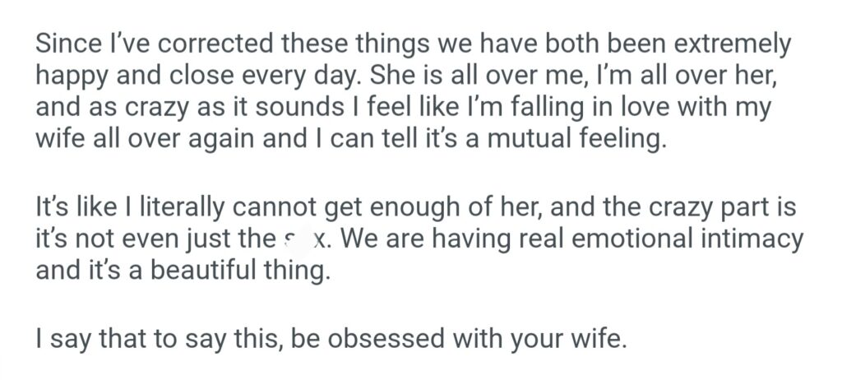842x380 pixels.
Task: Click the word "intimacy"
Action: pyautogui.click(x=743, y=240)
